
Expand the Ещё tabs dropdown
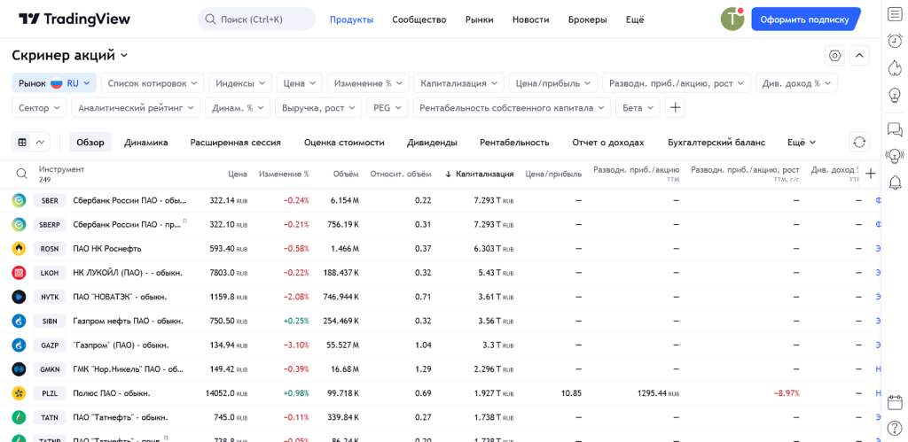[x=802, y=143]
